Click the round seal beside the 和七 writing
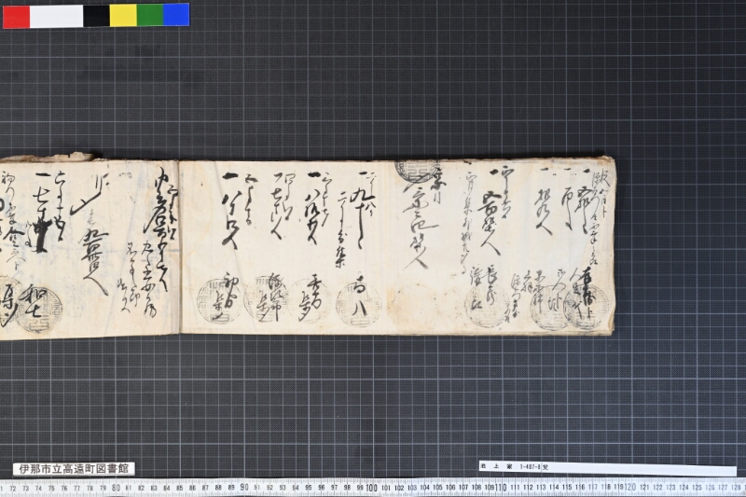The width and height of the screenshot is (746, 497). click(x=38, y=311)
